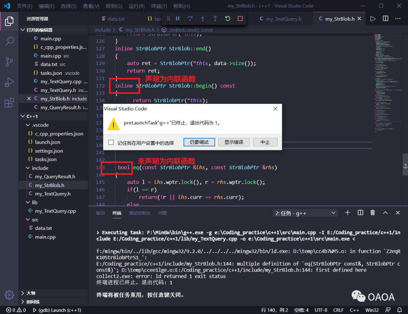Click the code minimap overview

(x=388, y=83)
